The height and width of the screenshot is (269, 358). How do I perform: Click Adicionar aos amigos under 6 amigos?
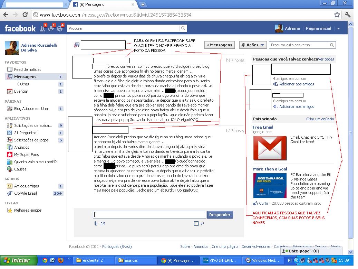pos(297,106)
